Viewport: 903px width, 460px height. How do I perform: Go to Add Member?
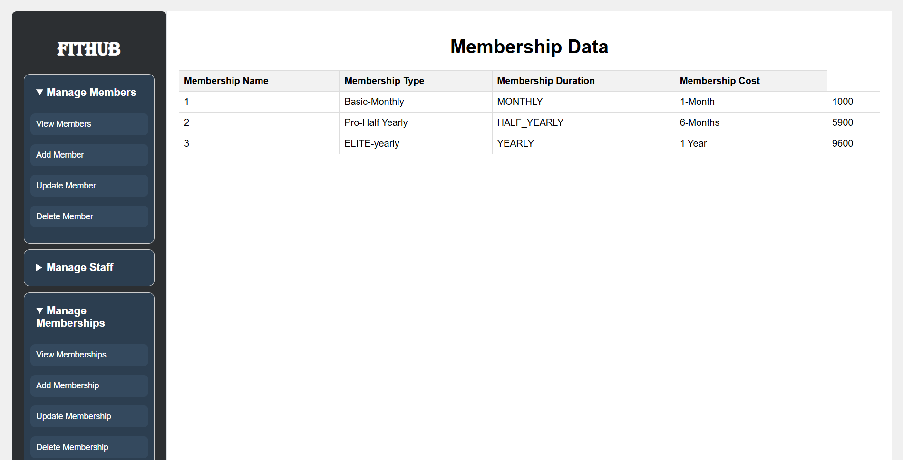tap(89, 155)
